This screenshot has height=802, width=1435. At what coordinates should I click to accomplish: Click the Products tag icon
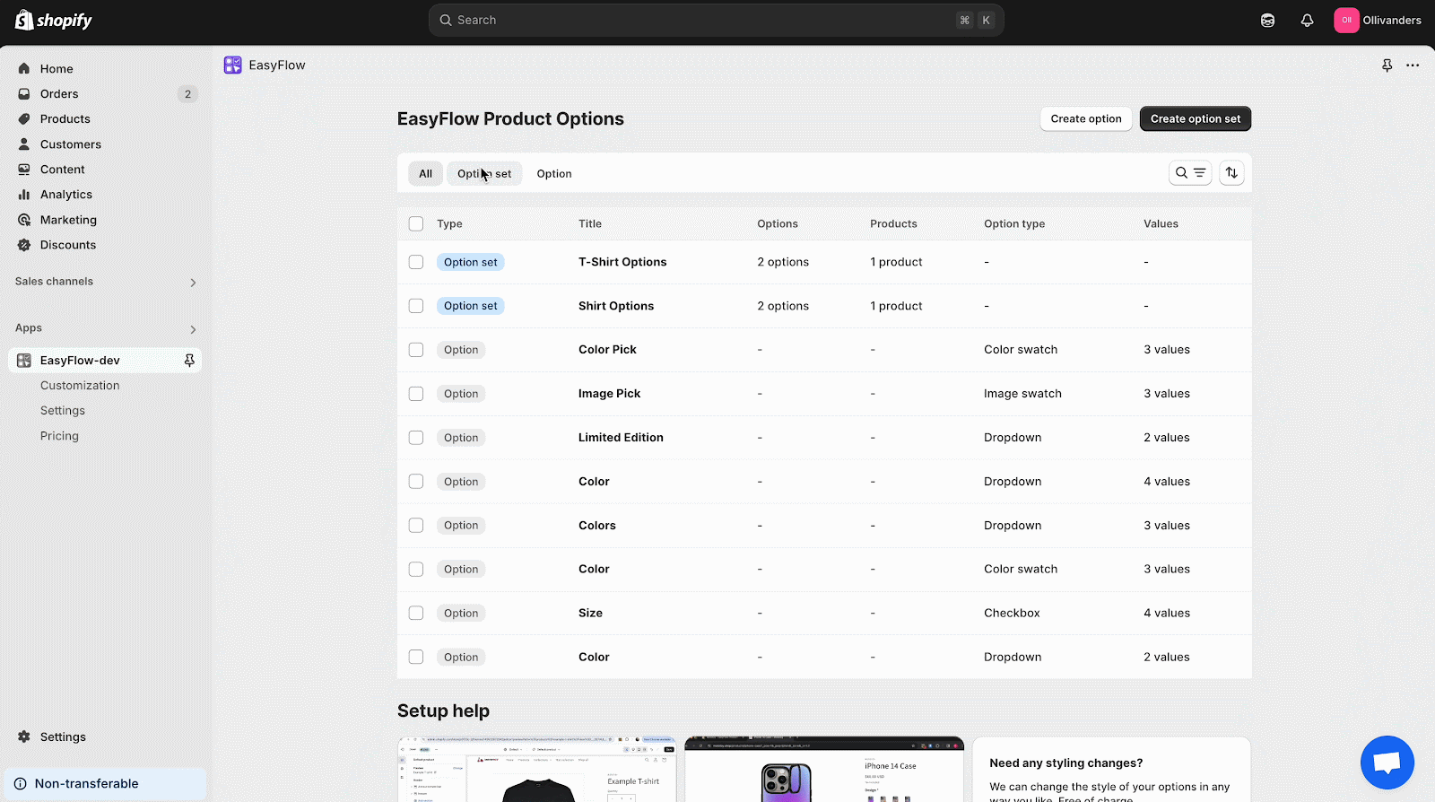coord(24,118)
